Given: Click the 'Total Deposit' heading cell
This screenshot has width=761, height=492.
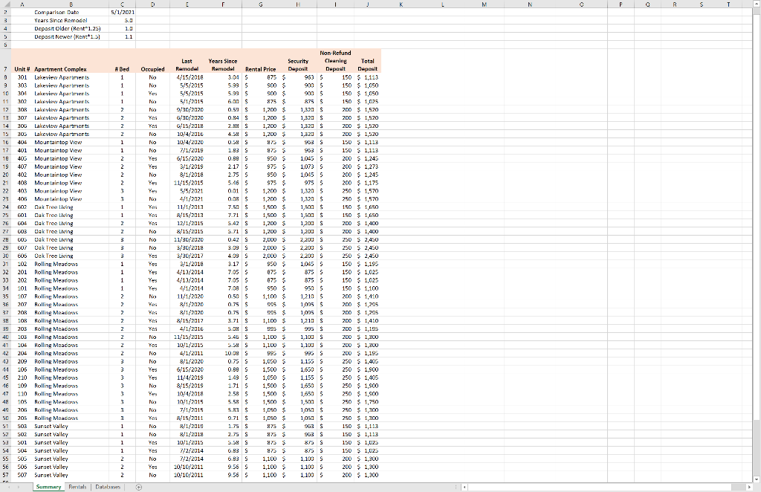Looking at the screenshot, I should coord(368,61).
